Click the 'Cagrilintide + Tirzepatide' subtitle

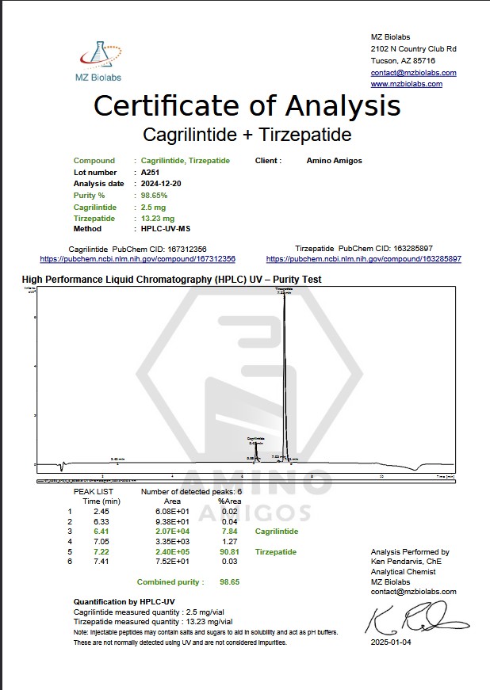click(247, 134)
